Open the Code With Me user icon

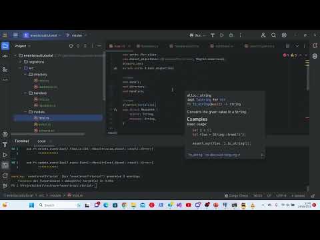tap(263, 35)
